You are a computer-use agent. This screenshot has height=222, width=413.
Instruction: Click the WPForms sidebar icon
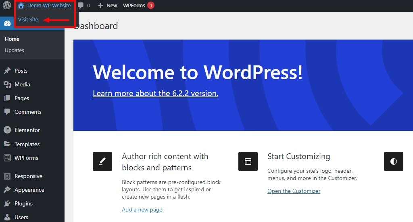pos(7,158)
